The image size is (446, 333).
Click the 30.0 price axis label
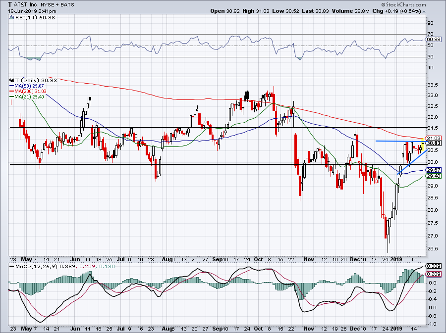[432, 162]
